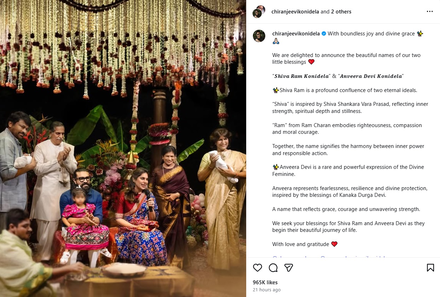This screenshot has width=440, height=297.
Task: Open the profile picture beside the caption
Action: pos(259,36)
